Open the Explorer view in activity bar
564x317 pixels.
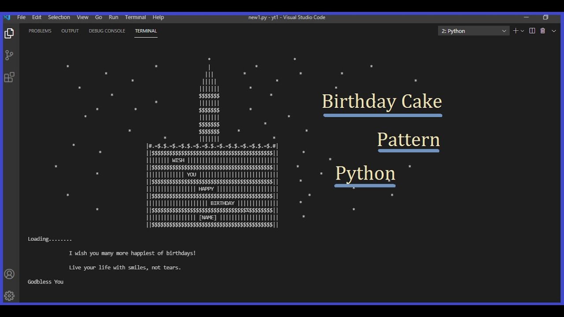(9, 33)
